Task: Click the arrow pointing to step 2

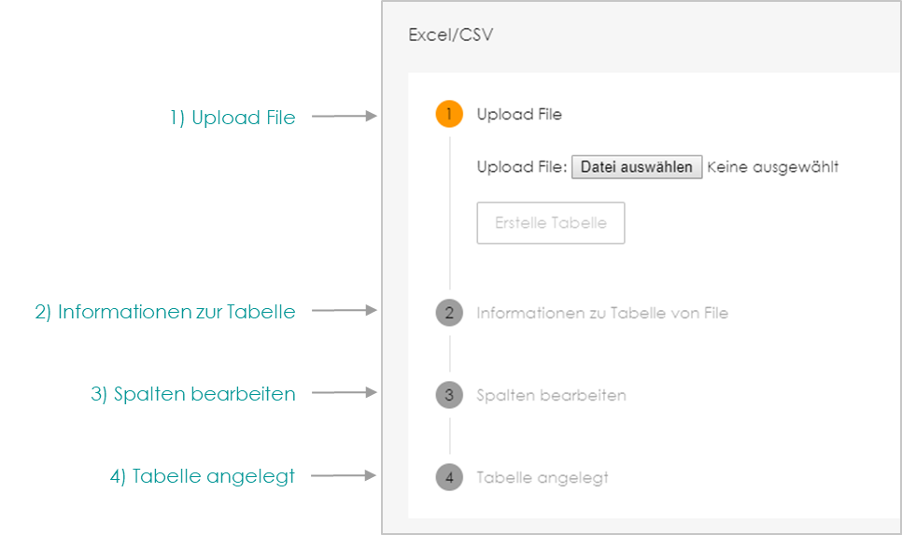Action: (x=344, y=311)
